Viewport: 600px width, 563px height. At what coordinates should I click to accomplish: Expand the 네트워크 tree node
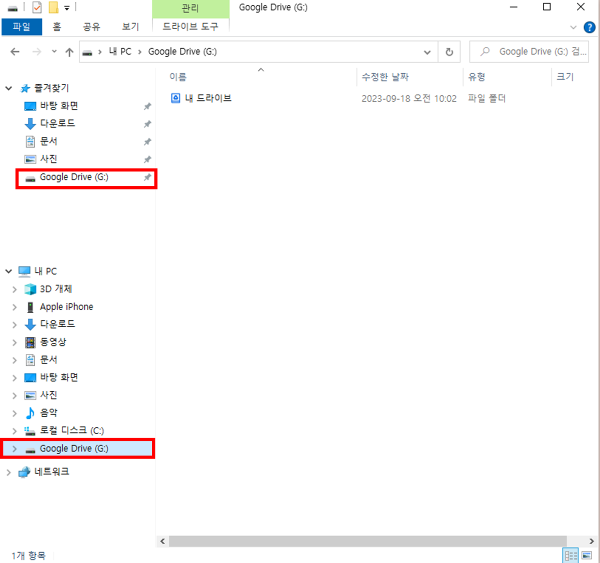pyautogui.click(x=8, y=472)
